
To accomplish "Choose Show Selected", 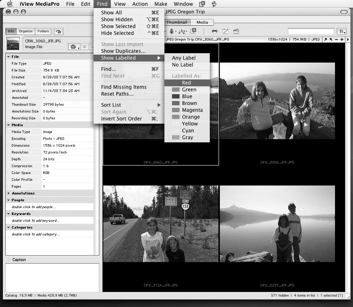I will click(x=129, y=26).
